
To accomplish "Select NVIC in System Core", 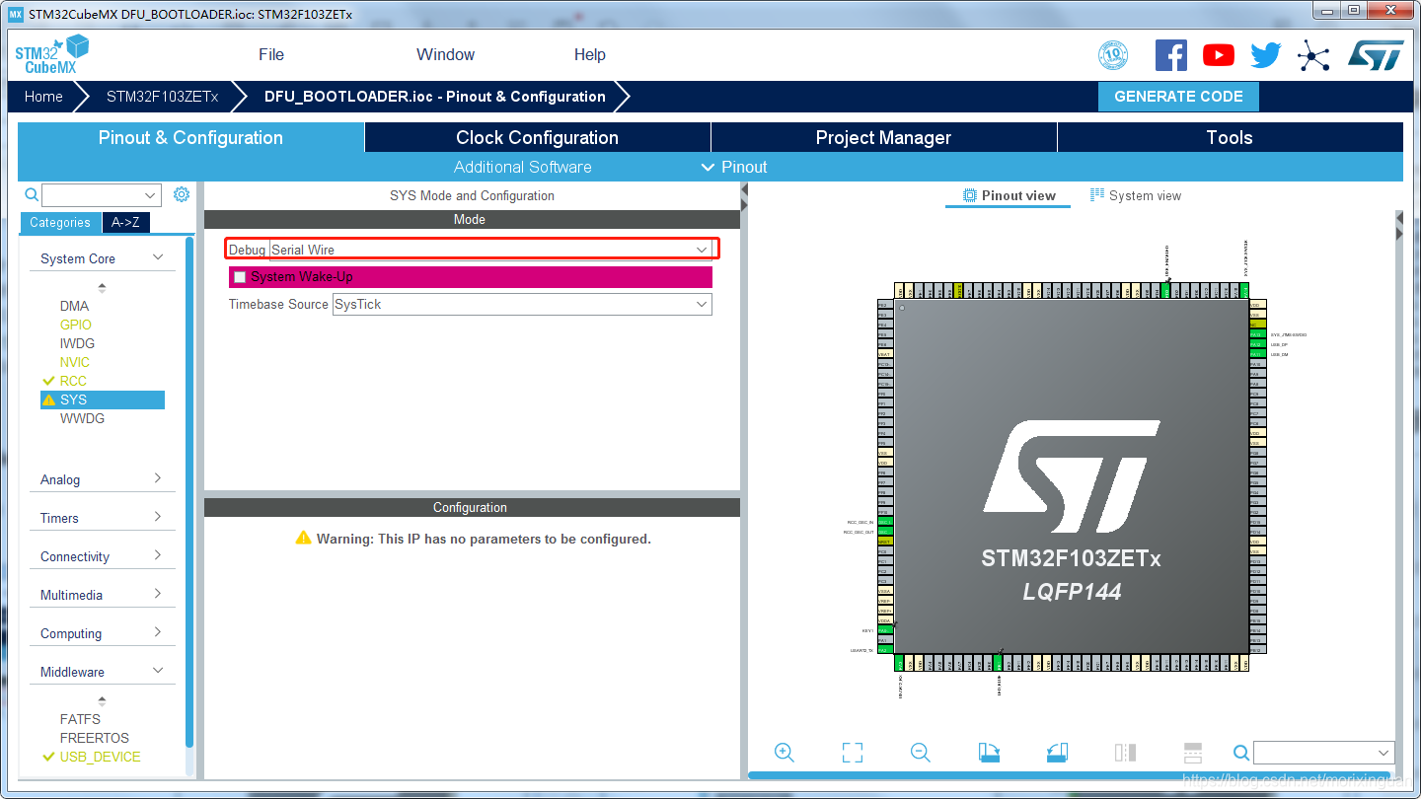I will [74, 362].
